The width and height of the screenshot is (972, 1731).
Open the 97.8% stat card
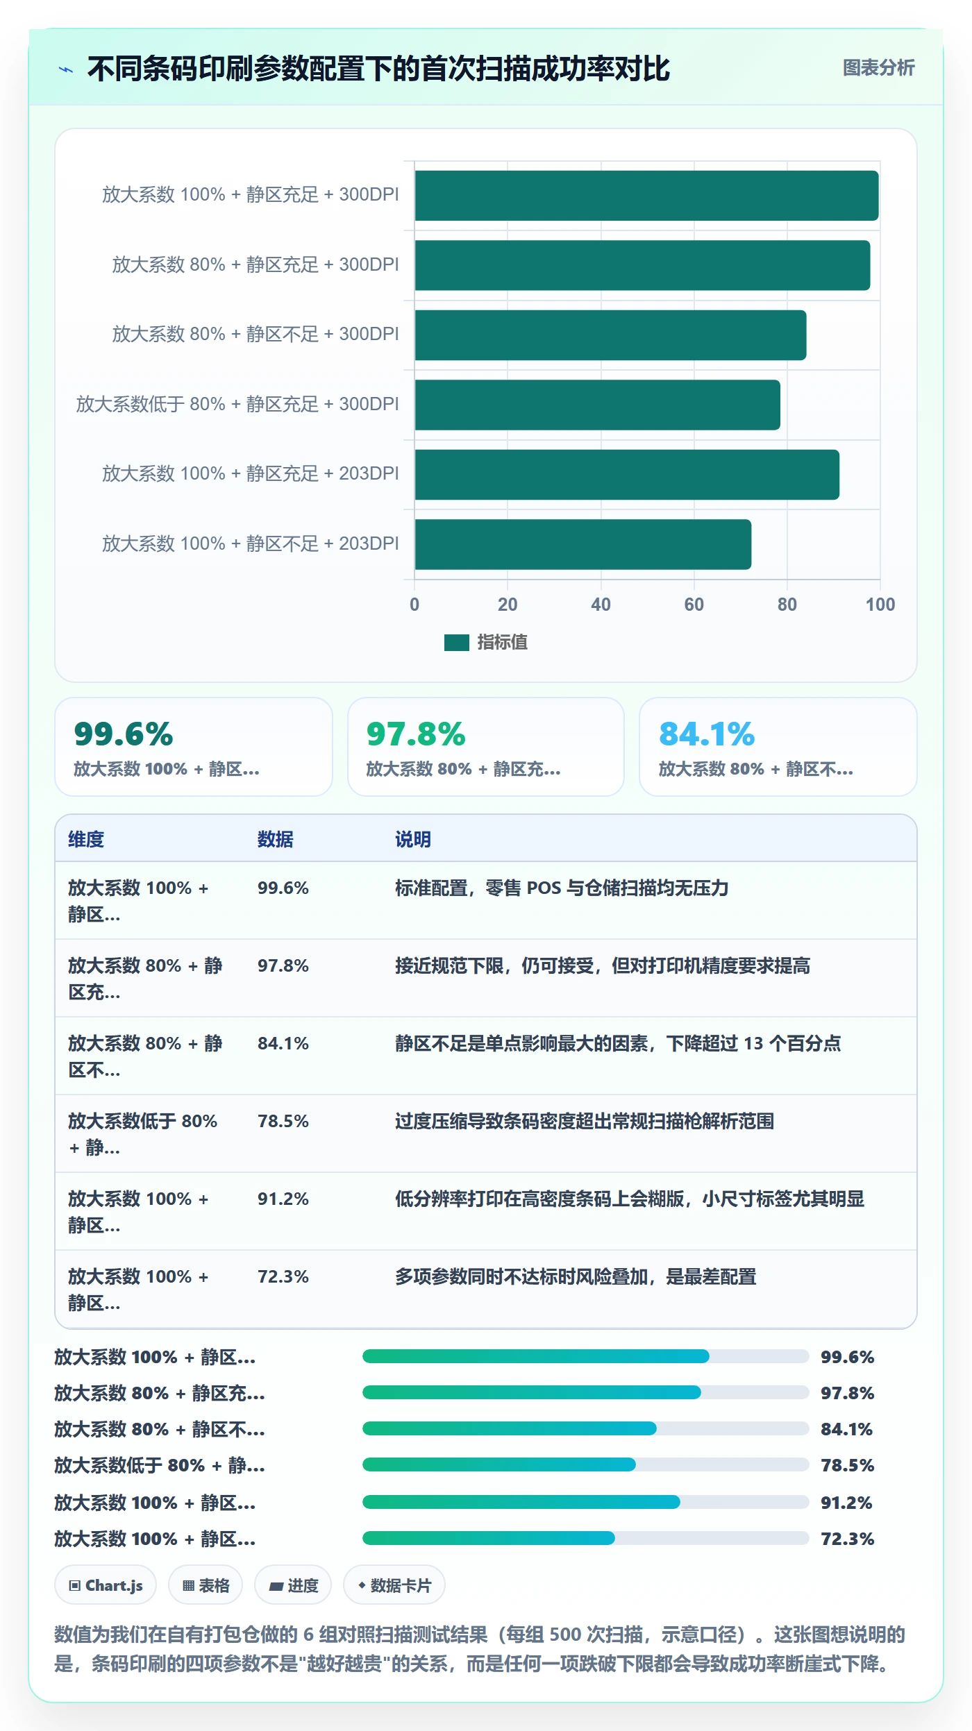point(486,747)
